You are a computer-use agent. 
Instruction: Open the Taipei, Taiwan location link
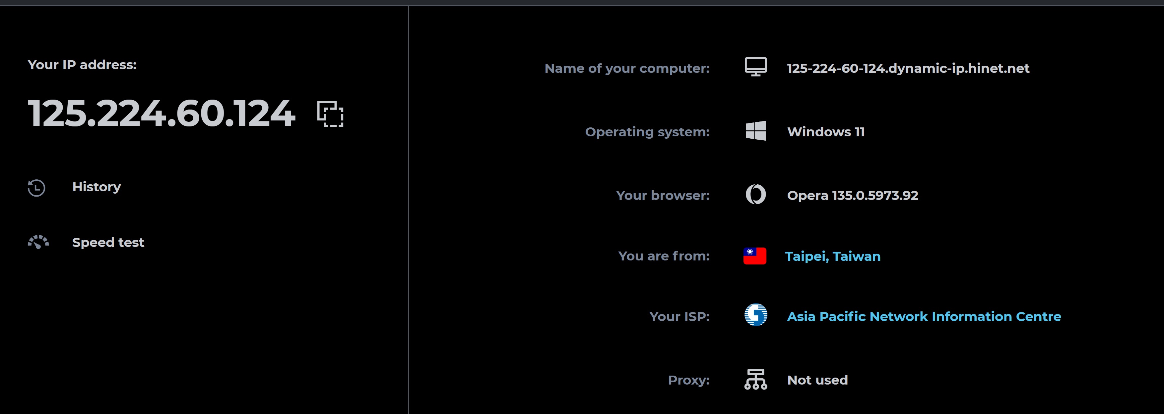(x=832, y=256)
